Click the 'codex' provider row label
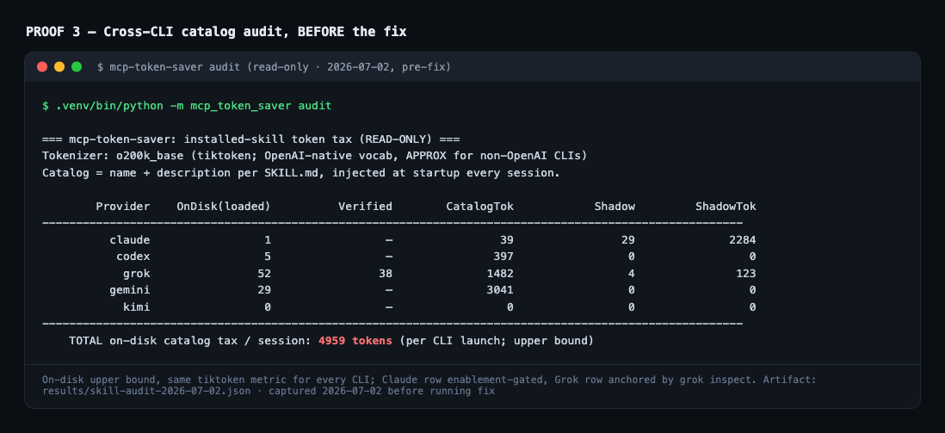 [133, 257]
